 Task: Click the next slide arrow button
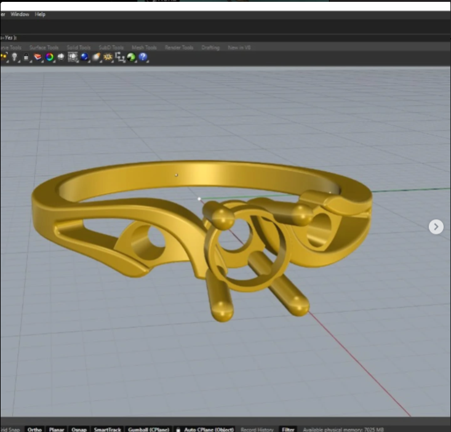coord(436,226)
